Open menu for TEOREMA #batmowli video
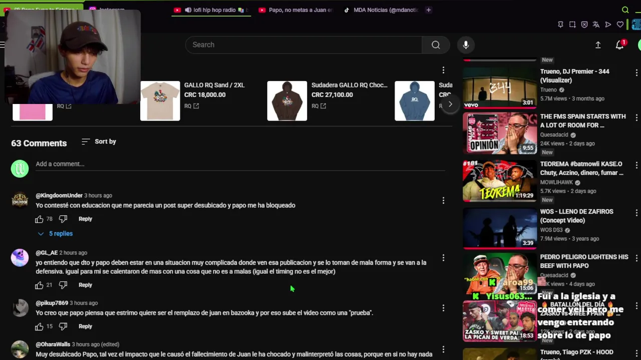This screenshot has width=641, height=360. tap(636, 165)
